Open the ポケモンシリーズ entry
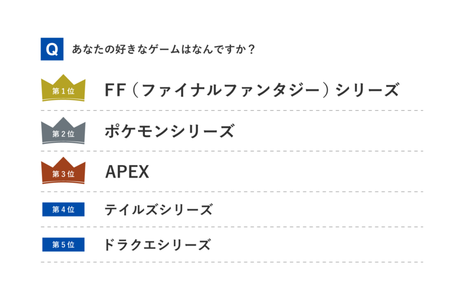Image resolution: width=464 pixels, height=300 pixels. (x=170, y=131)
